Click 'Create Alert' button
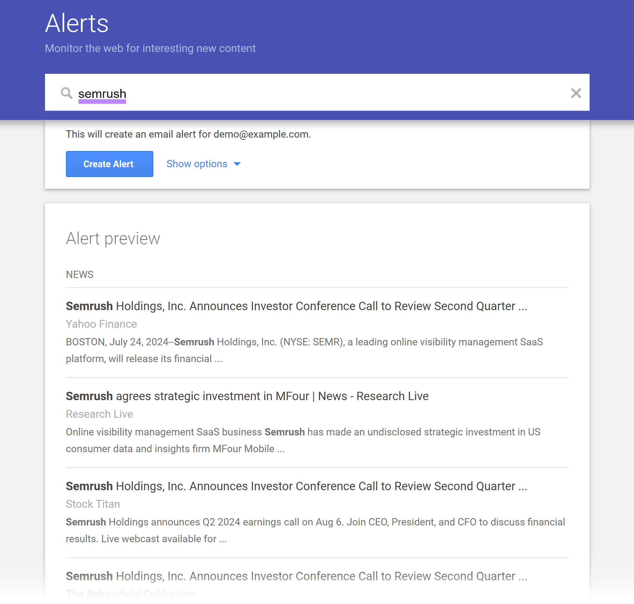 tap(109, 164)
